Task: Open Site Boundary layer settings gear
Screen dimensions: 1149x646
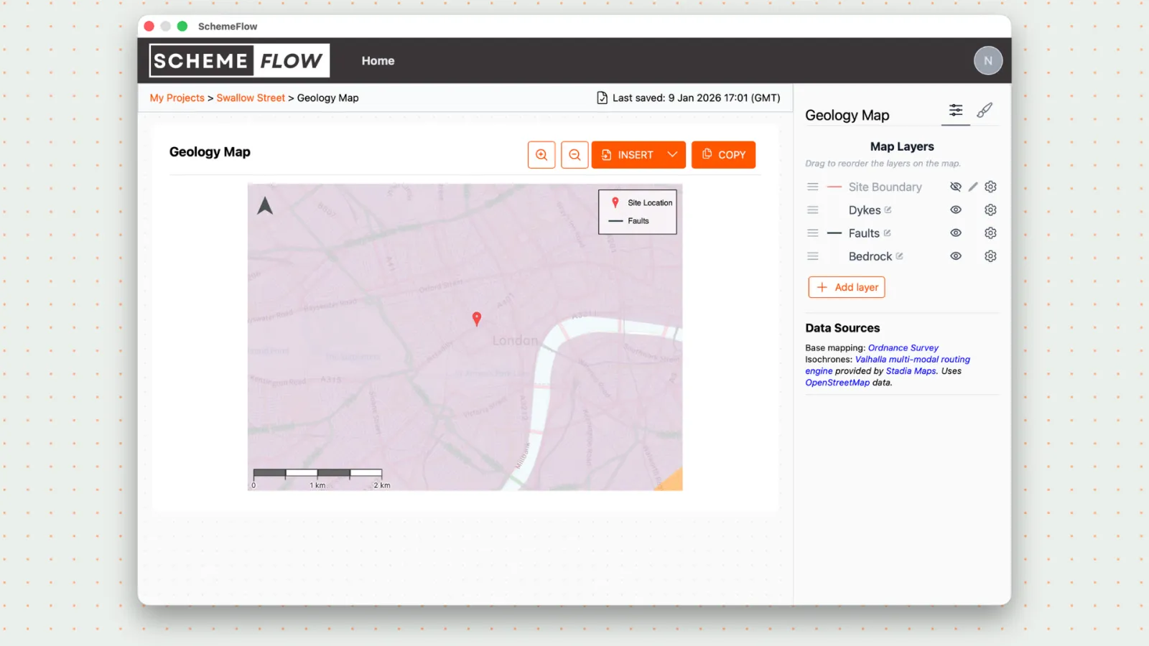Action: (990, 187)
